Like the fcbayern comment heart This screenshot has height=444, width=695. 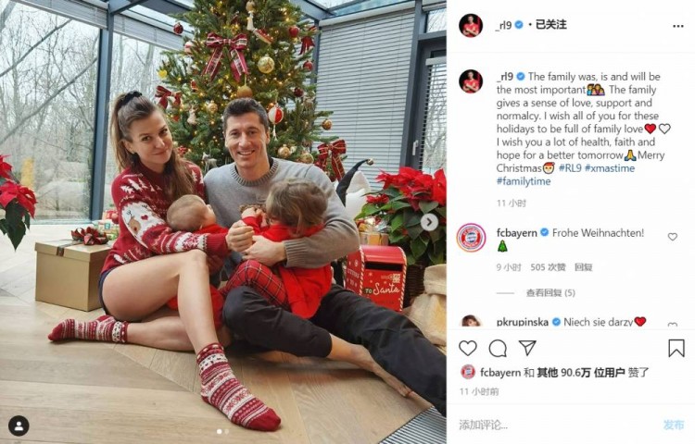click(673, 237)
